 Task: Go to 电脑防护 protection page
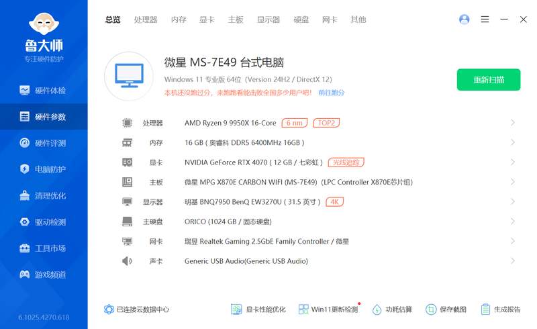click(x=44, y=169)
